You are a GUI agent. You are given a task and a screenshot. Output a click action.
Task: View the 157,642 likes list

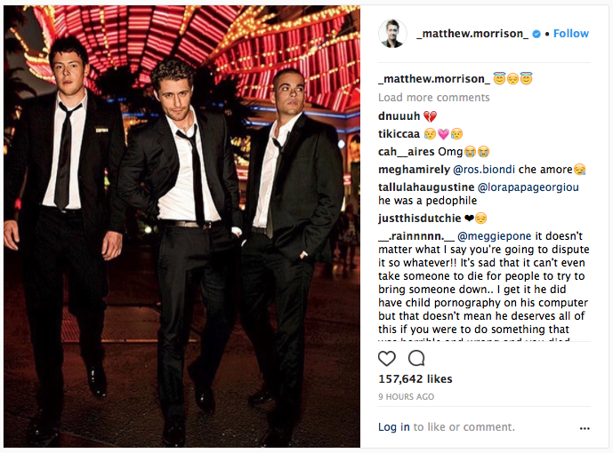415,379
